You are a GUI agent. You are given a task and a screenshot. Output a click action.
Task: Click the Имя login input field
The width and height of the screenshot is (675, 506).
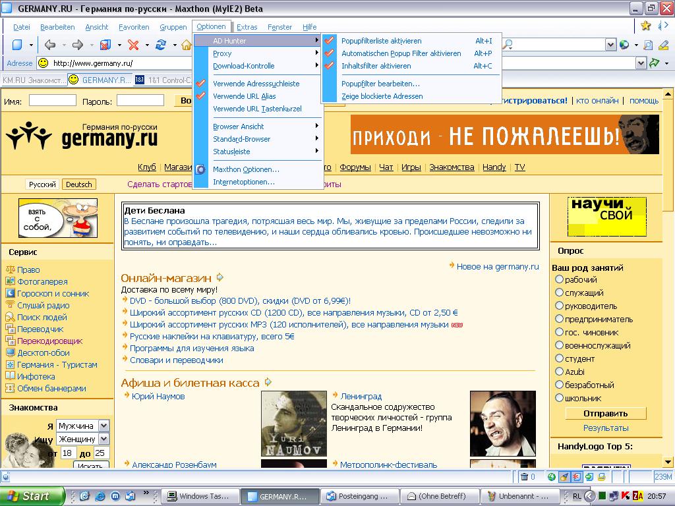click(x=53, y=101)
